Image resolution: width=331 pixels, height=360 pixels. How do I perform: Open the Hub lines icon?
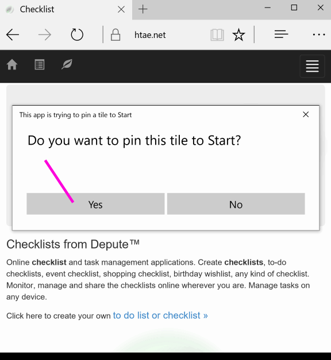pos(281,34)
